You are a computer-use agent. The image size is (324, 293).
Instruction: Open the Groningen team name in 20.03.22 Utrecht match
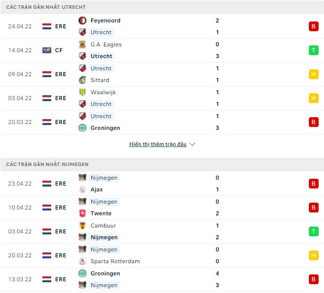point(105,128)
